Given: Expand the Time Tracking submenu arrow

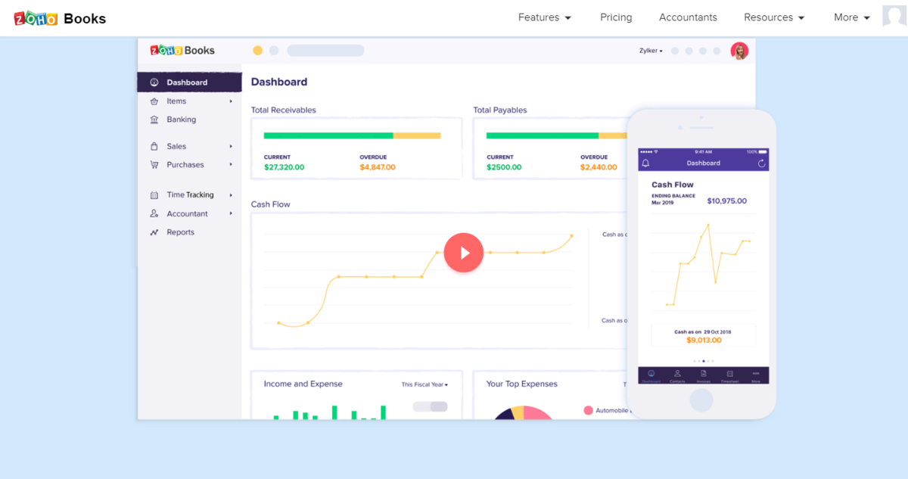Looking at the screenshot, I should coord(231,195).
